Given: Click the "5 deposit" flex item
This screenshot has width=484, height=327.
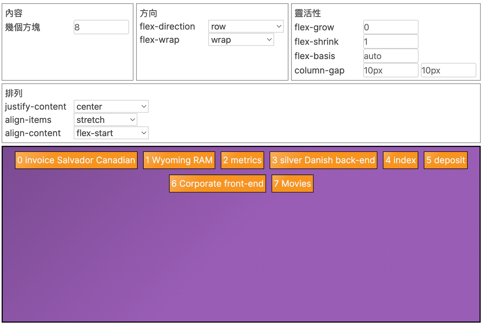Looking at the screenshot, I should 446,160.
